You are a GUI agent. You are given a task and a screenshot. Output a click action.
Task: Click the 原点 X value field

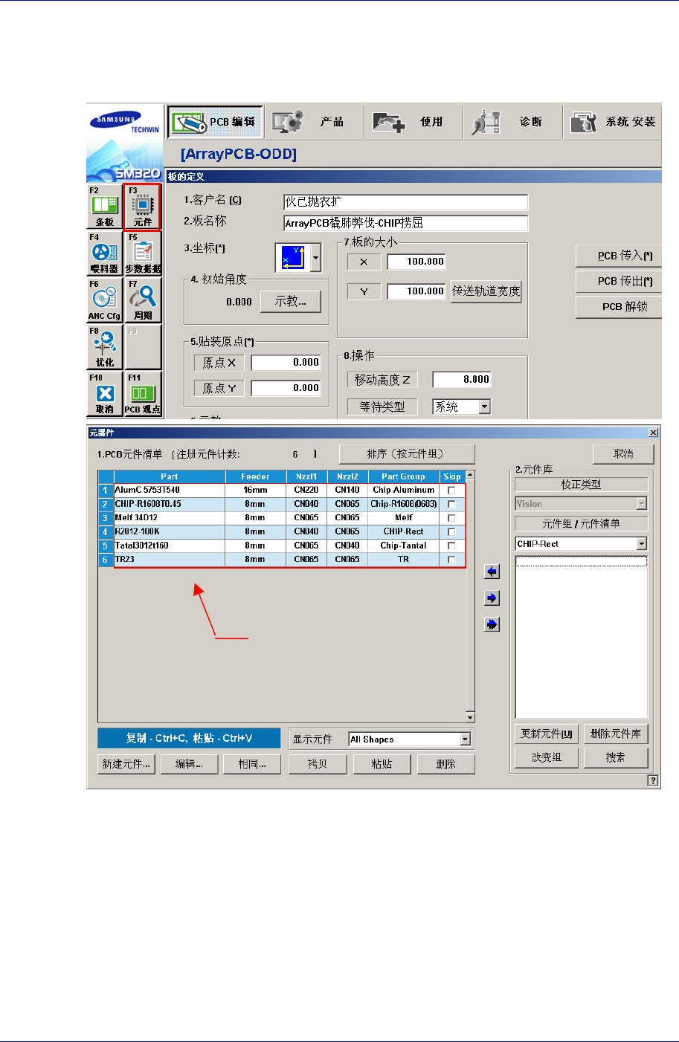286,363
